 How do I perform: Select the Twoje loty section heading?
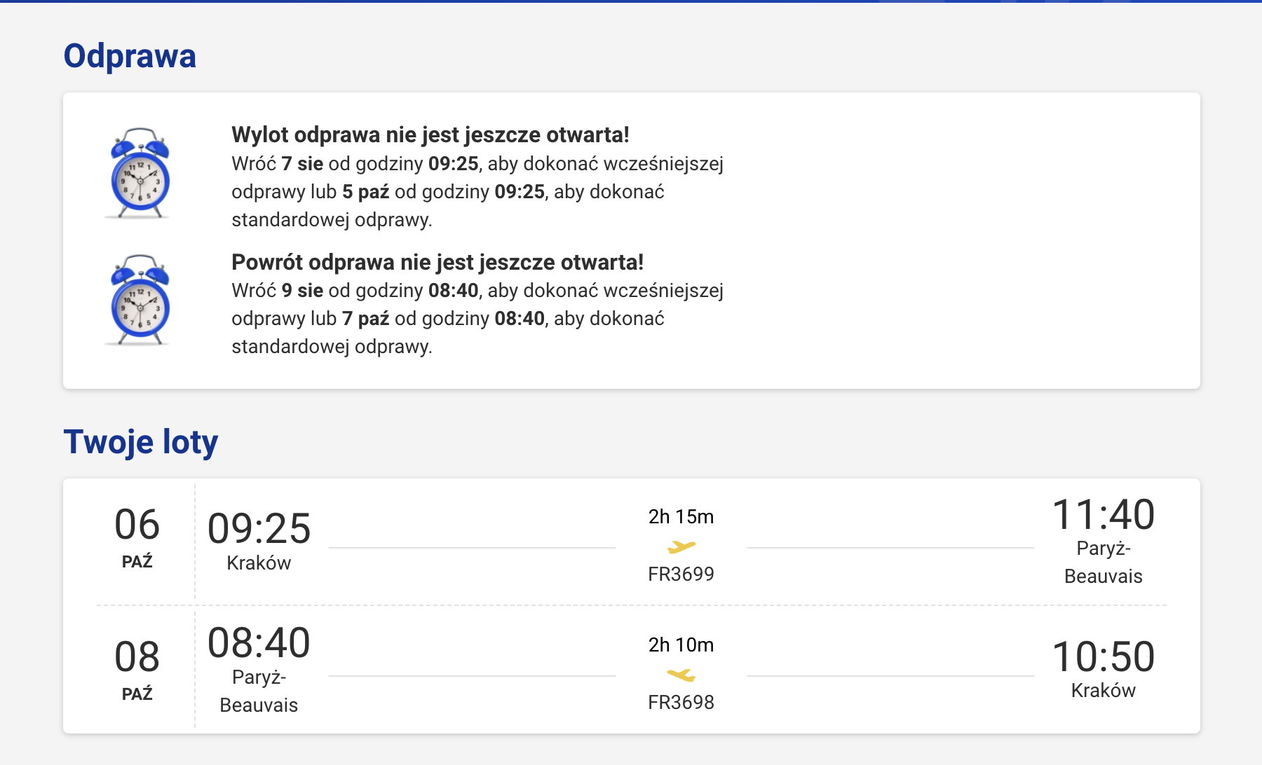point(140,442)
